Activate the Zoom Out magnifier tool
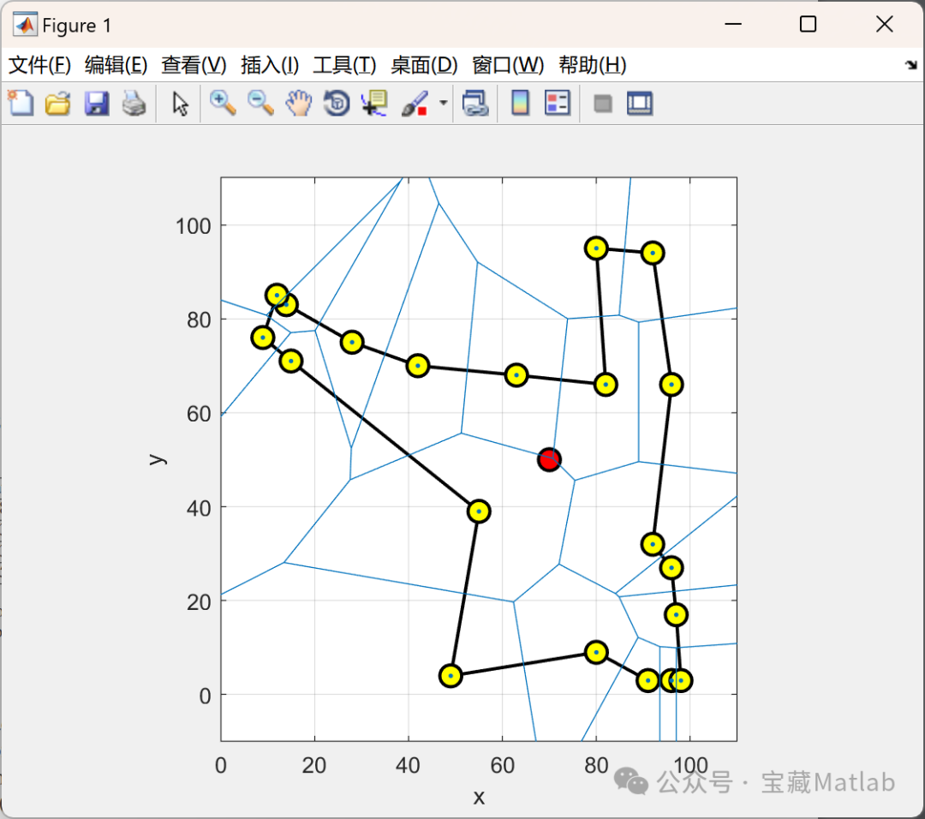This screenshot has height=819, width=925. point(260,104)
